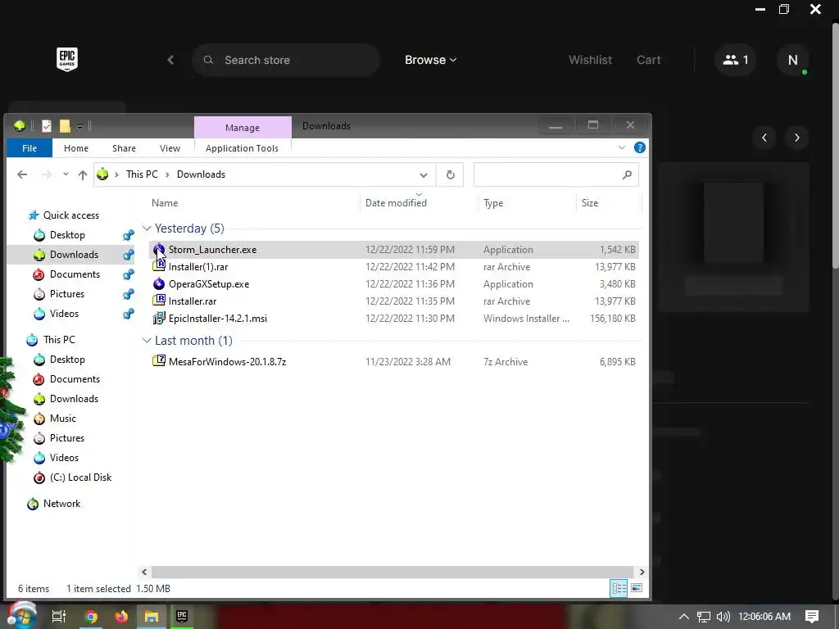Open Wishlist in Epic Games
839x629 pixels.
590,60
